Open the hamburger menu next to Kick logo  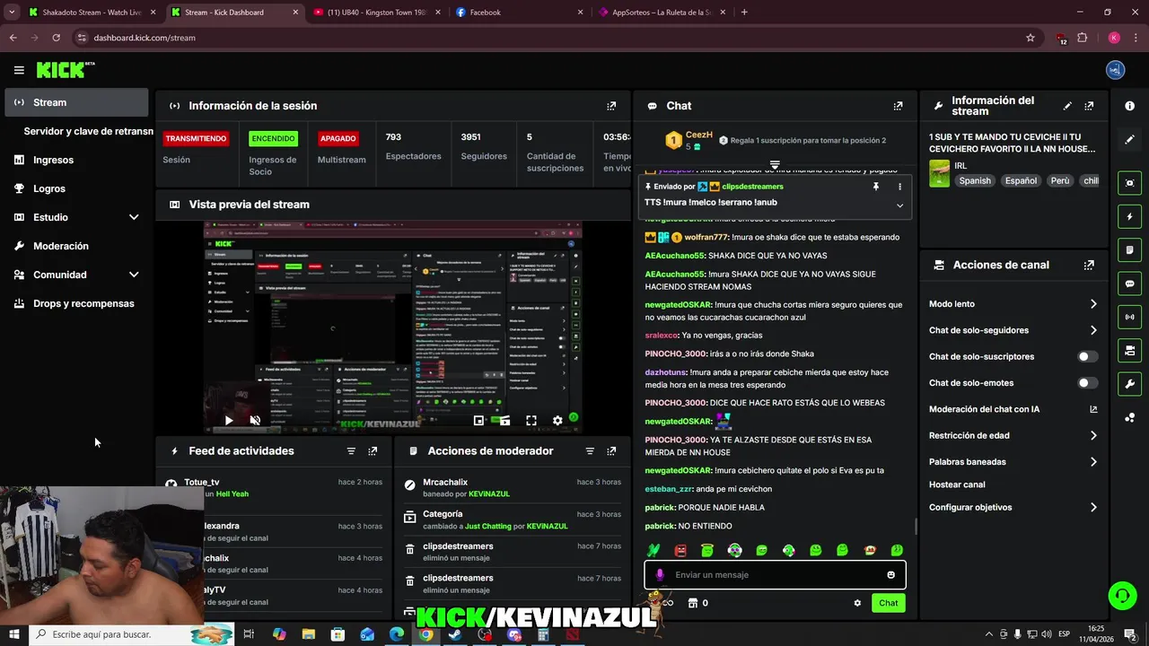tap(19, 70)
